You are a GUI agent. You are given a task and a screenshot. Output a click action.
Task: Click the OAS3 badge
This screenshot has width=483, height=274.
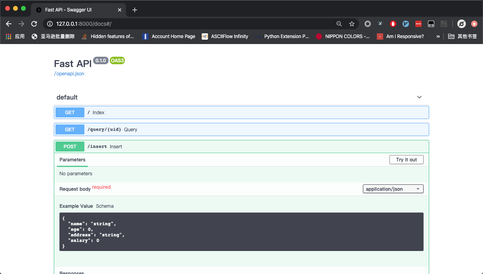[117, 61]
